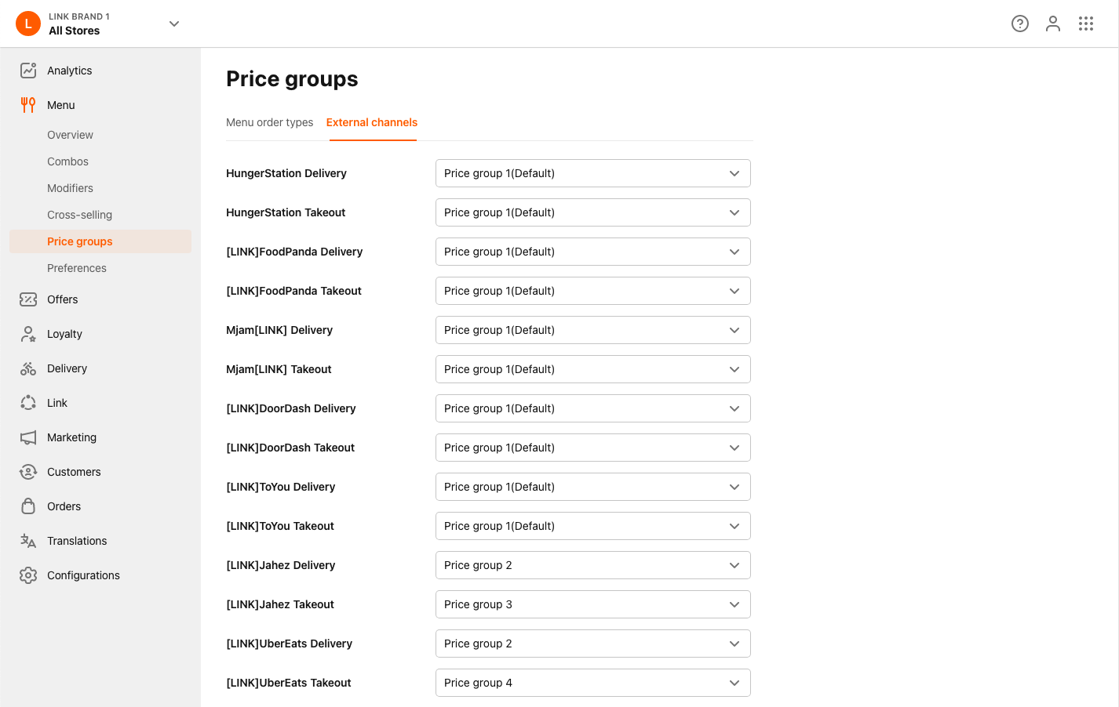Click the [LINK]UberEats Takeout channel label
1119x707 pixels.
pos(289,683)
